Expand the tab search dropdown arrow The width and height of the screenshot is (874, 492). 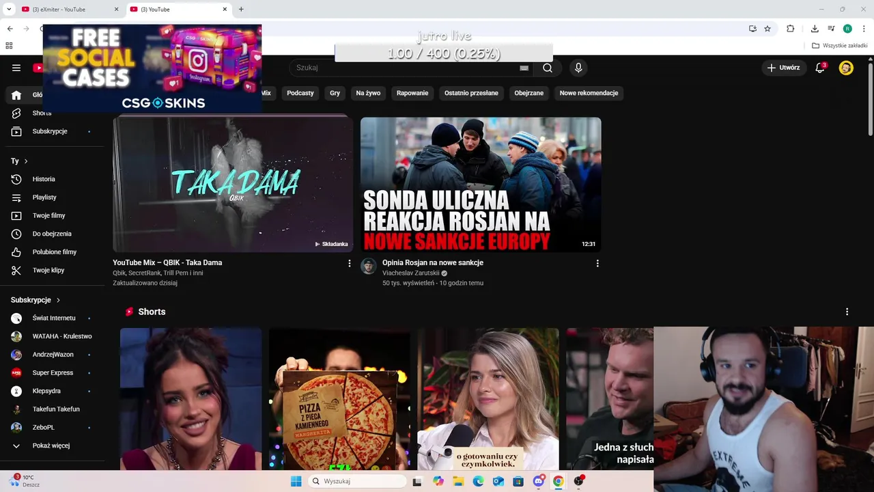click(x=10, y=10)
